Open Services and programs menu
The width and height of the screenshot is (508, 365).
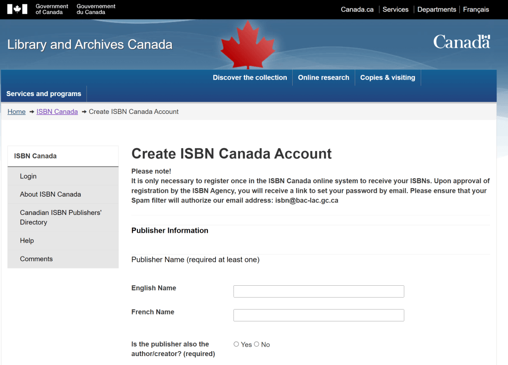(x=44, y=94)
